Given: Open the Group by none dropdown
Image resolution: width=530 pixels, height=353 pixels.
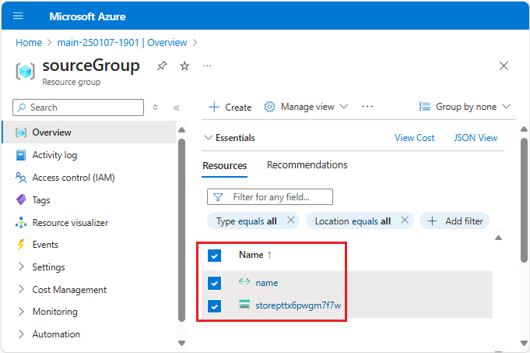Looking at the screenshot, I should click(465, 107).
